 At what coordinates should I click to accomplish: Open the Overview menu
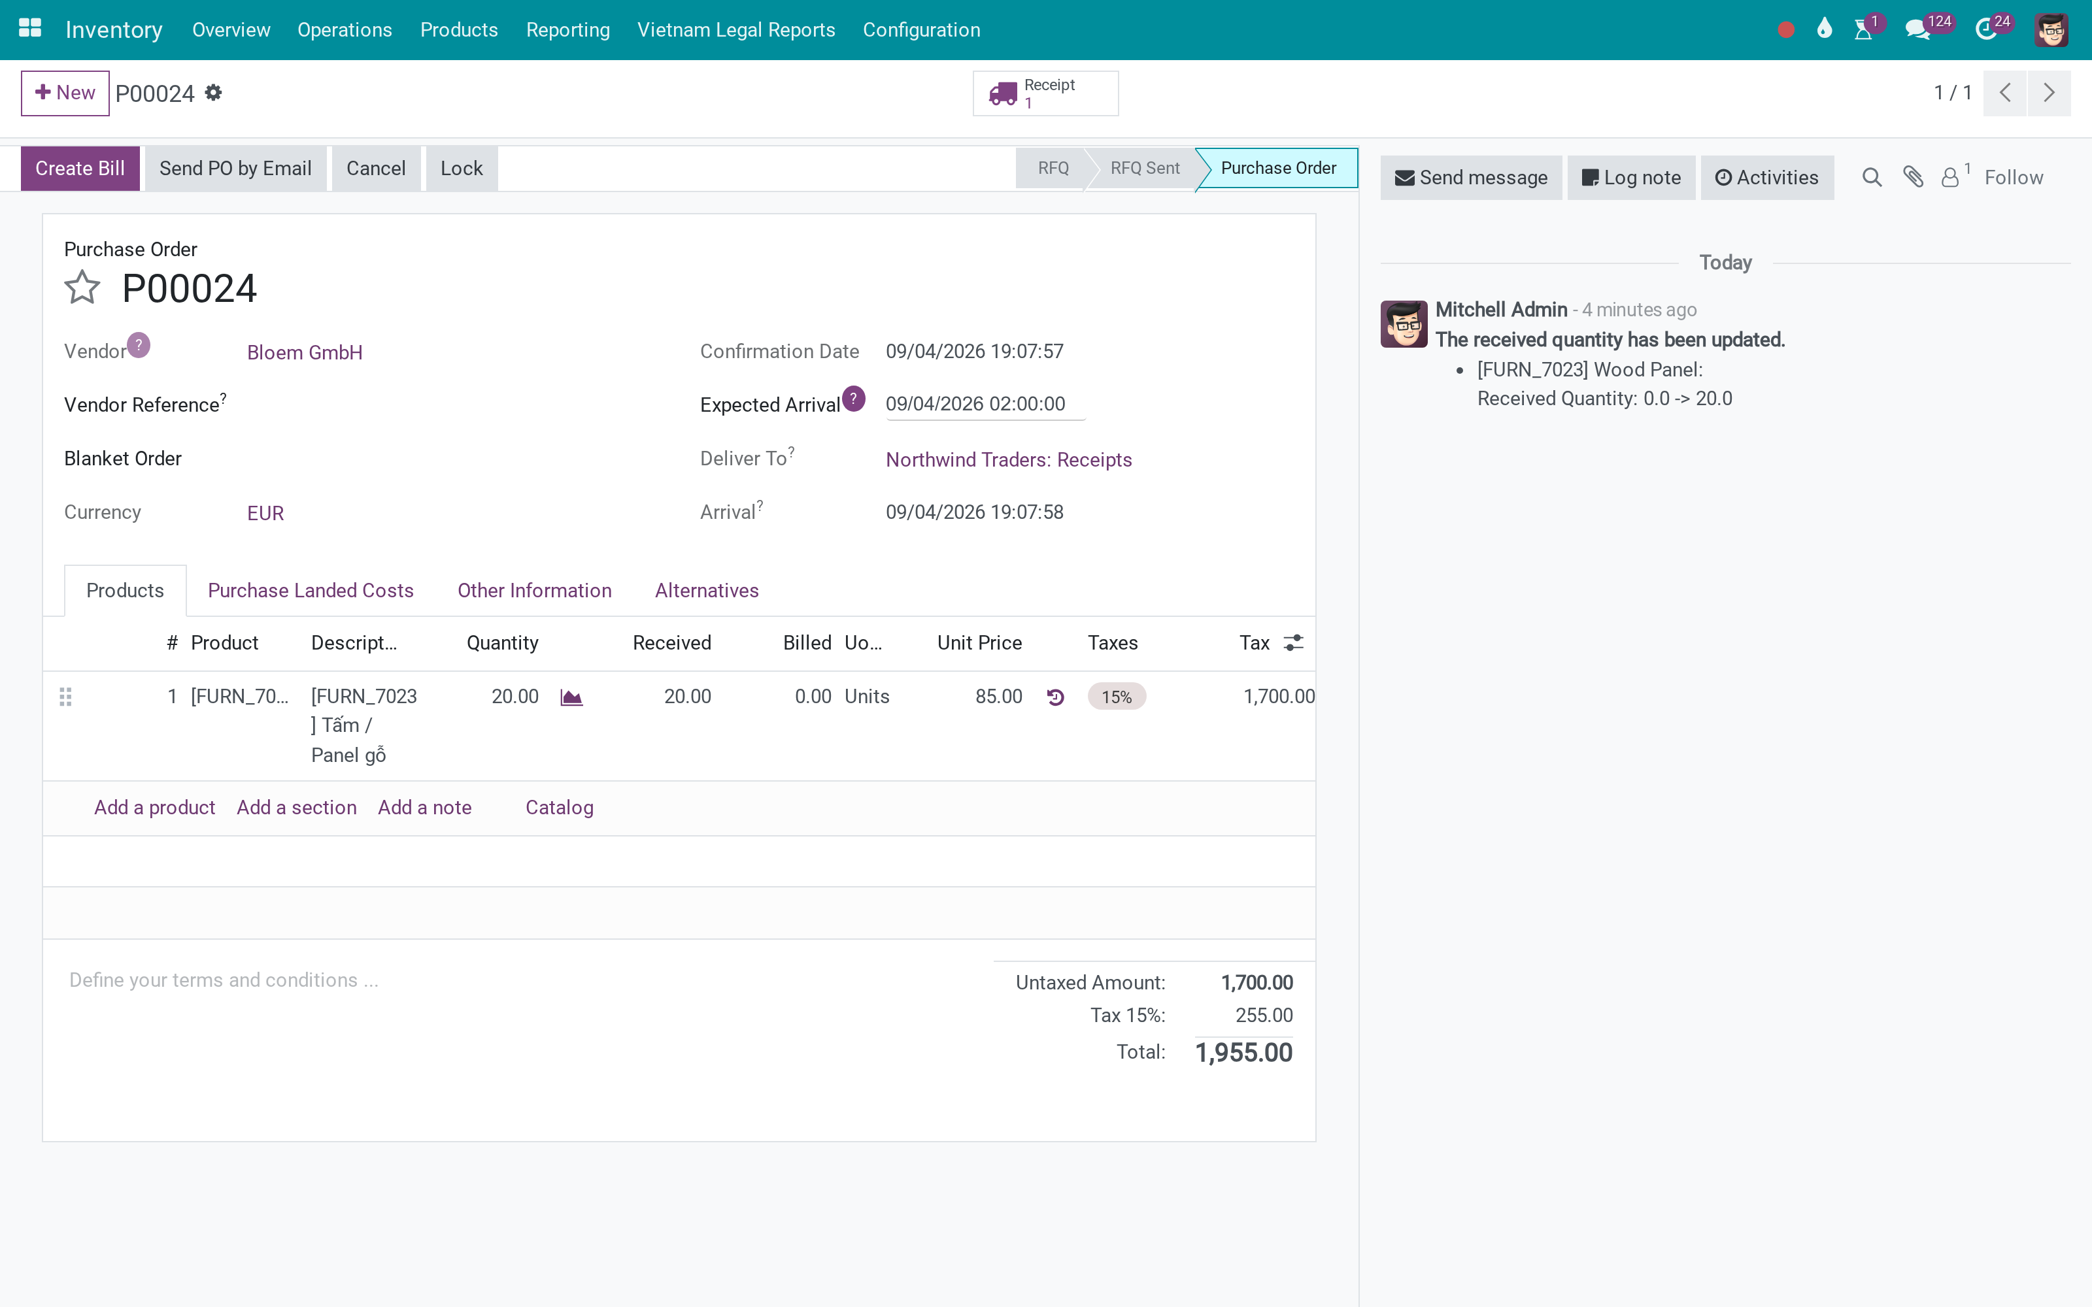click(x=231, y=30)
